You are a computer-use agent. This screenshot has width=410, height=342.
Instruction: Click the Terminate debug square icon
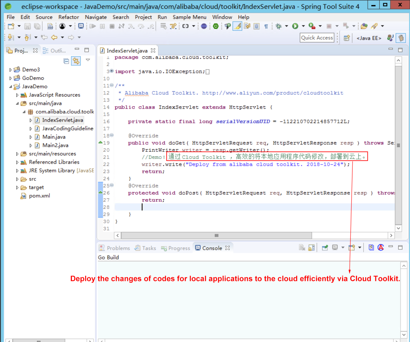[112, 26]
